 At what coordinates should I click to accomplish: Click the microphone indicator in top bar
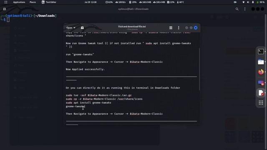(253, 2)
